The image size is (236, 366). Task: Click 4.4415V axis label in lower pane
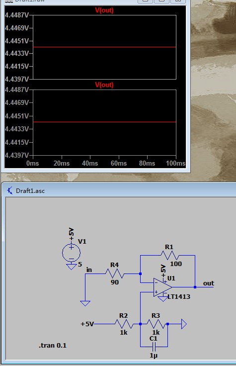[x=17, y=142]
